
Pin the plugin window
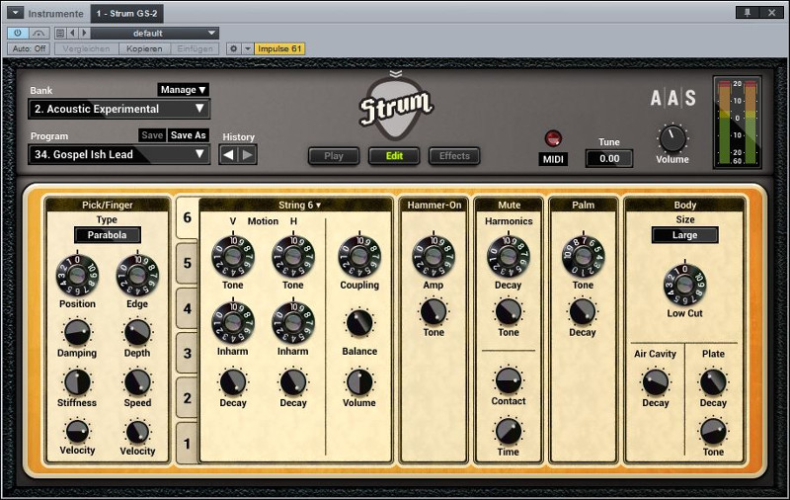coord(748,13)
